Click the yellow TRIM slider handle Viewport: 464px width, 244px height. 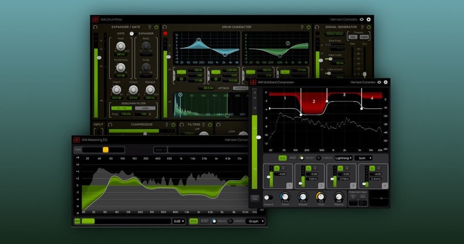pos(105,150)
